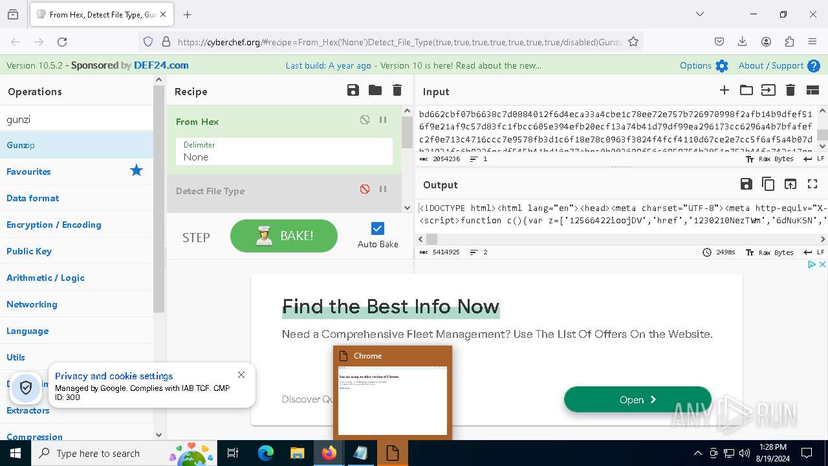Open the Firefox application menu
This screenshot has width=828, height=466.
(812, 41)
